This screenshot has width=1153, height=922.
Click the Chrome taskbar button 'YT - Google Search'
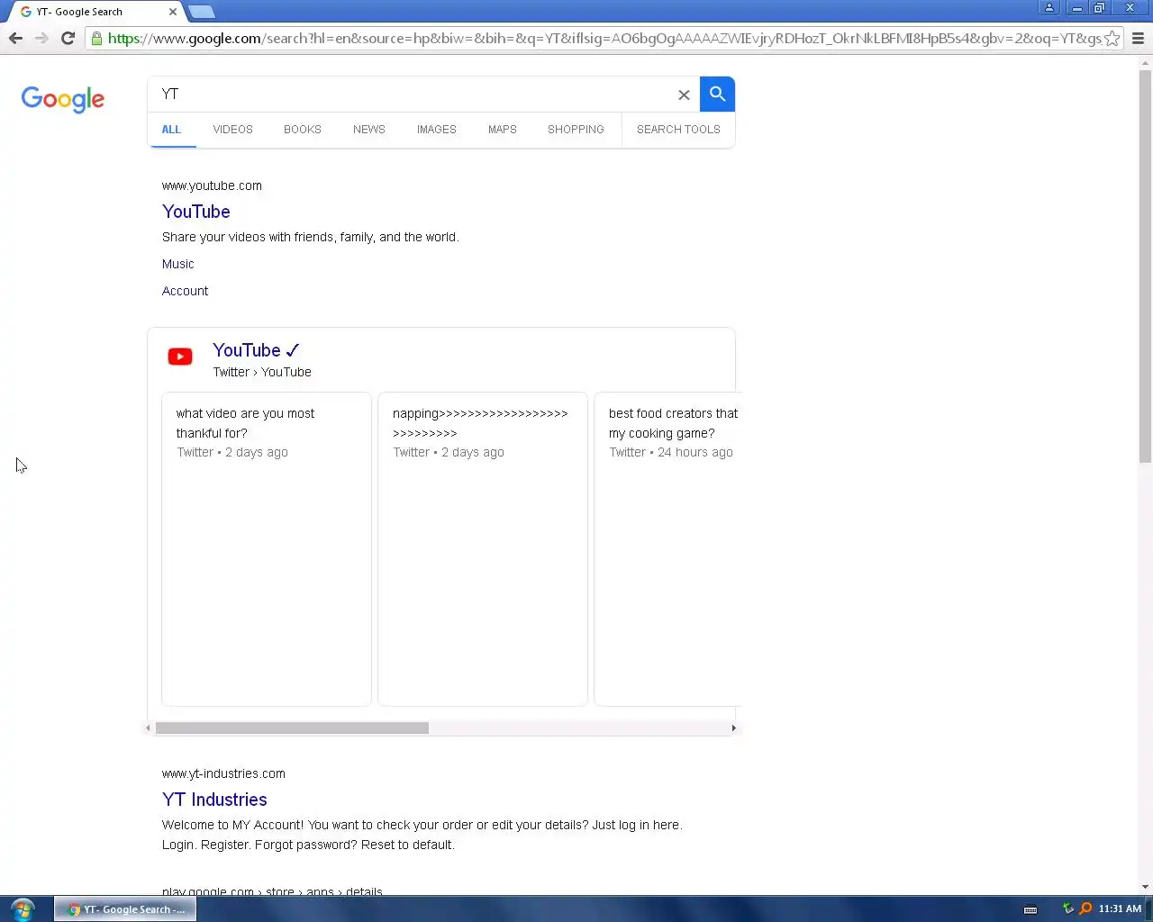125,909
